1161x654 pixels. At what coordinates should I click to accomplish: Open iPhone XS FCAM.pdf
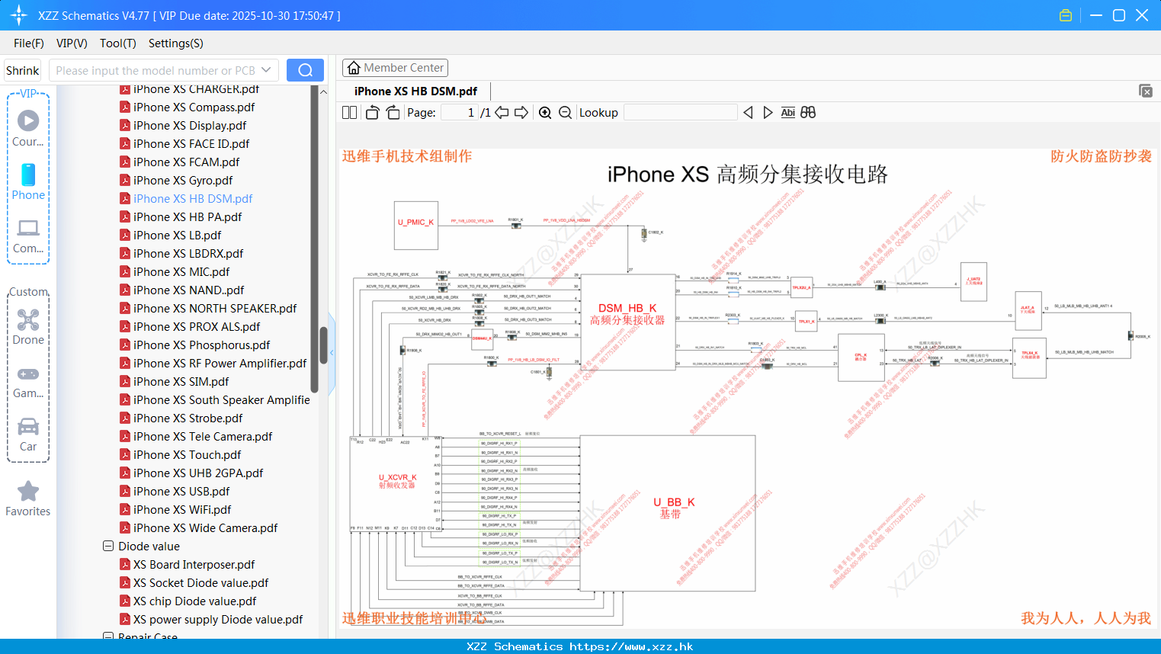click(x=186, y=162)
